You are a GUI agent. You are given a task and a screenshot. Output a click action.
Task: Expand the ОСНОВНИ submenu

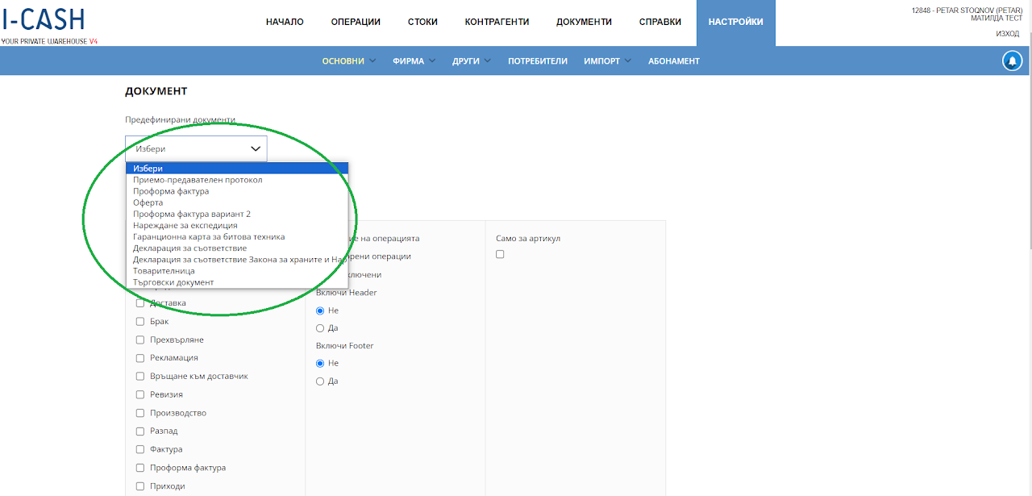point(349,61)
